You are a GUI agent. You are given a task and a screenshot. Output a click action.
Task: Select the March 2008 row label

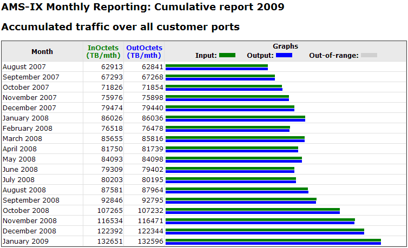pos(22,139)
